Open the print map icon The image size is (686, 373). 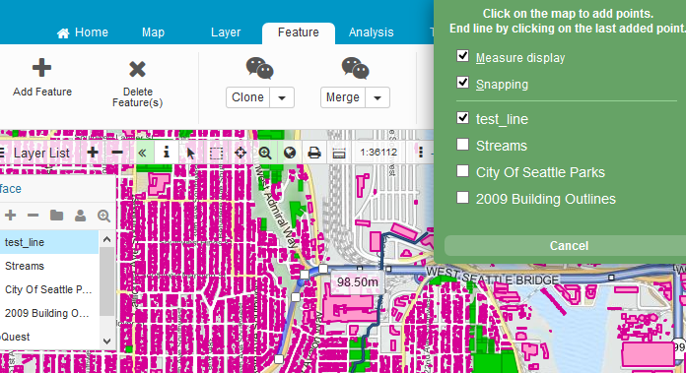pos(314,153)
